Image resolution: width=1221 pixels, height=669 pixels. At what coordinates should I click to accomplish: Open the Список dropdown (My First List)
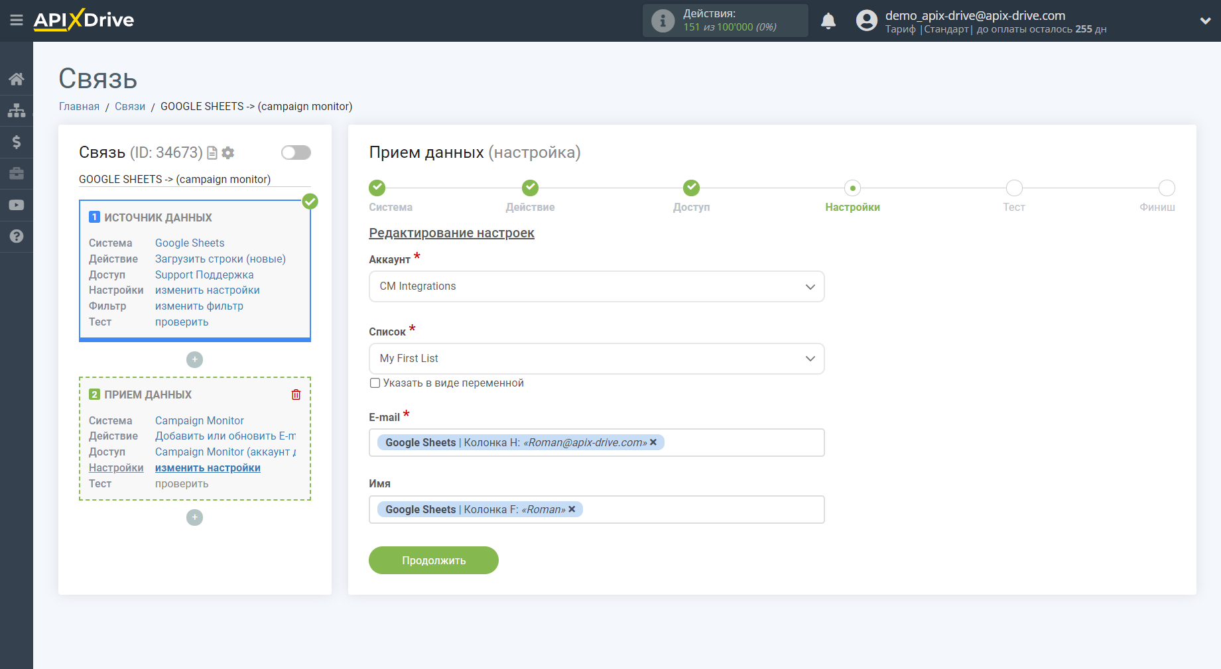(x=596, y=359)
